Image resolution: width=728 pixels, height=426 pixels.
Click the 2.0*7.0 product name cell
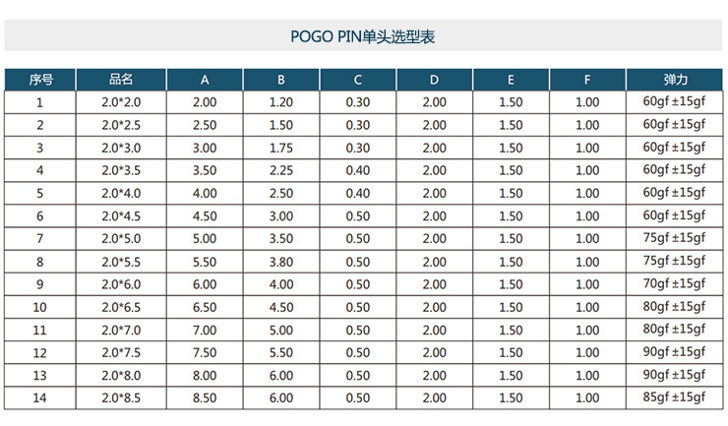pyautogui.click(x=121, y=330)
